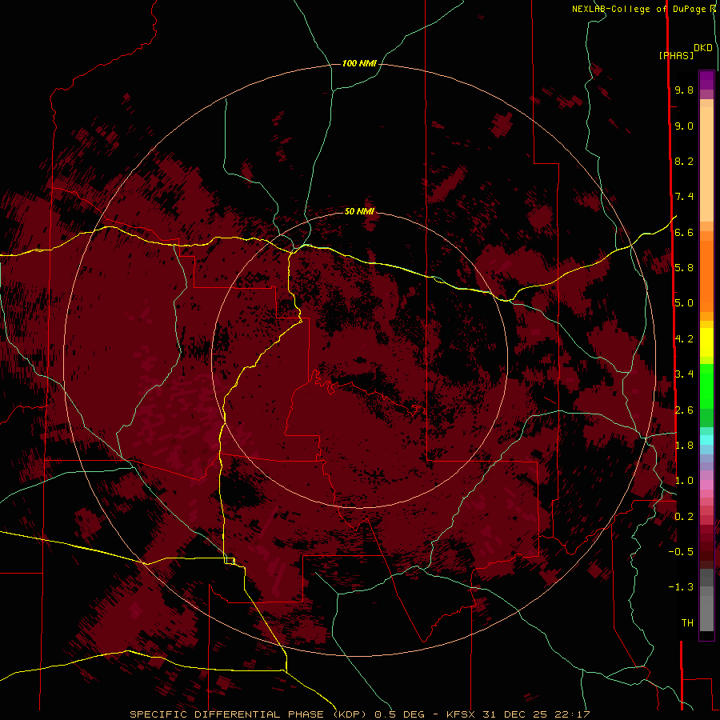Click the pink band of the color scale

pos(706,485)
